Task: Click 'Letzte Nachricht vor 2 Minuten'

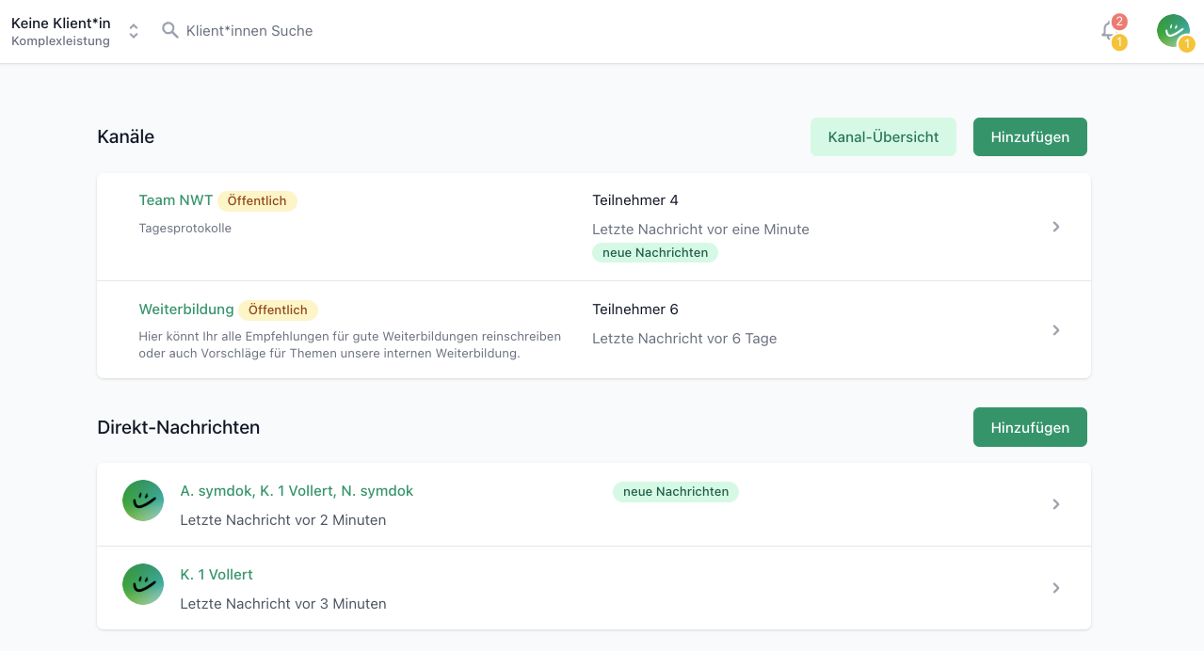Action: coord(283,520)
